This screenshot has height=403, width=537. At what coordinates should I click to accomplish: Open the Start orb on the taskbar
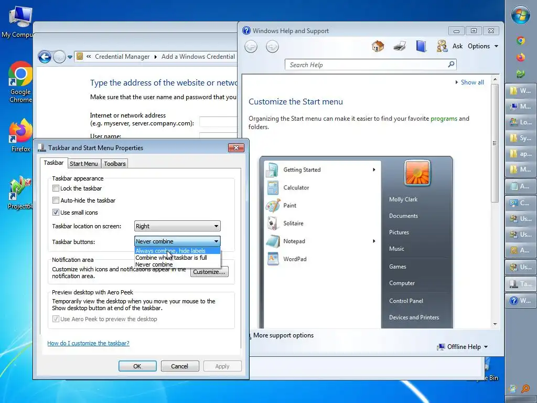point(521,15)
